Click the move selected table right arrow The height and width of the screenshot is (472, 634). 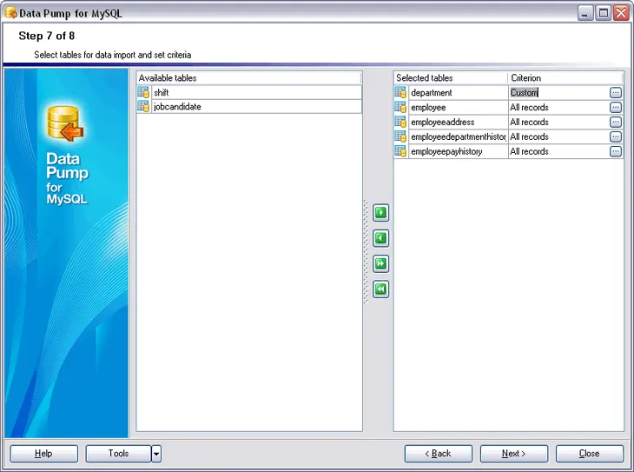[x=380, y=212]
